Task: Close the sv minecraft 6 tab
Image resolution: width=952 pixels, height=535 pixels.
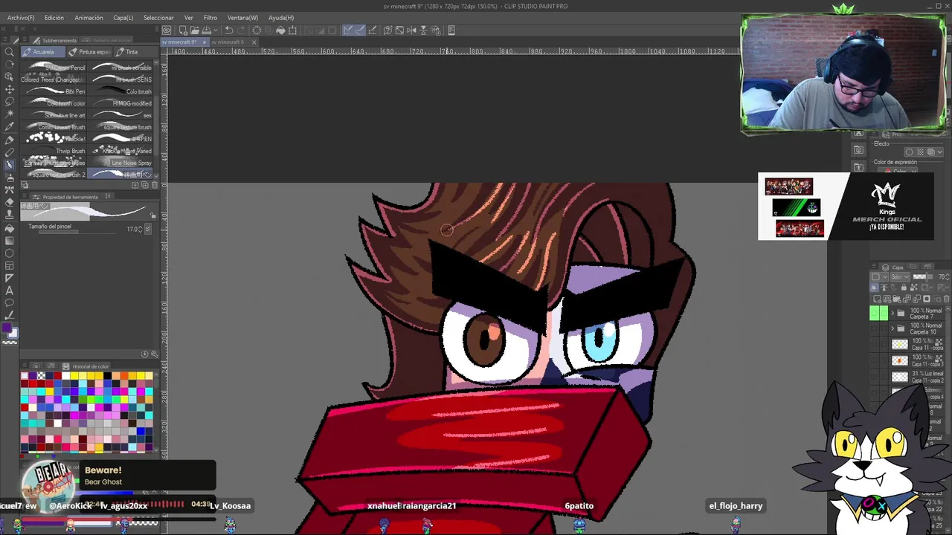Action: tap(254, 42)
